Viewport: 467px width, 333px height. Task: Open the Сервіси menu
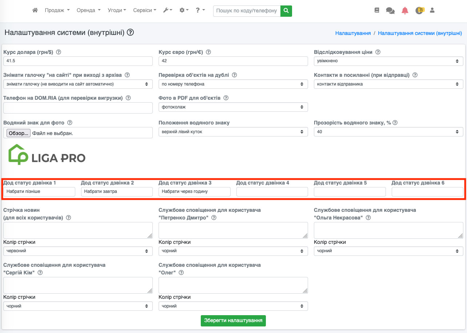point(144,11)
